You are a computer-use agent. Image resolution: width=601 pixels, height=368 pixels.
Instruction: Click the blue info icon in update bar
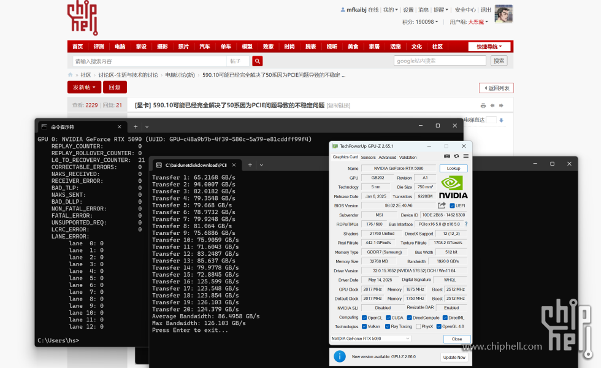(340, 356)
